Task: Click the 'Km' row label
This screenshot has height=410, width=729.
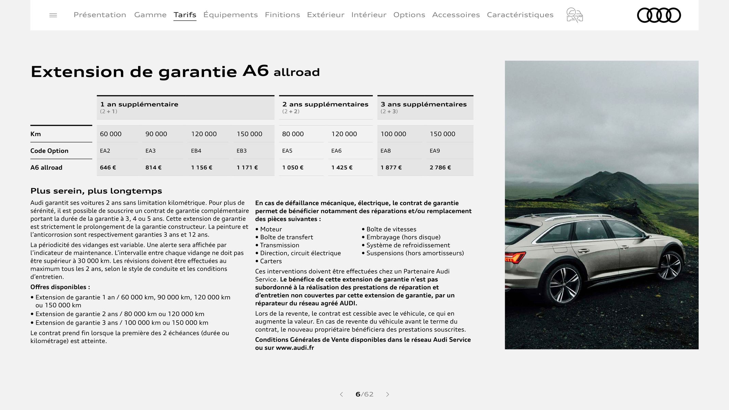Action: [36, 134]
